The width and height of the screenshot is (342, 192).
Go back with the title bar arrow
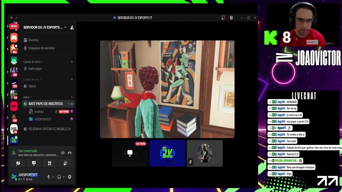(x=11, y=18)
